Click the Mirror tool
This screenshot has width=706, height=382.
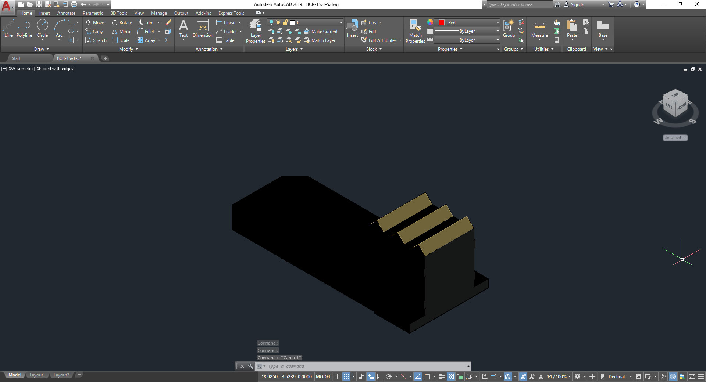click(122, 32)
